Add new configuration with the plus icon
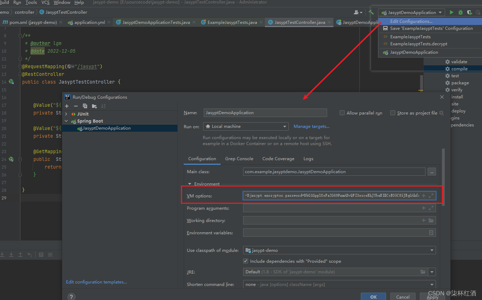 click(x=67, y=106)
